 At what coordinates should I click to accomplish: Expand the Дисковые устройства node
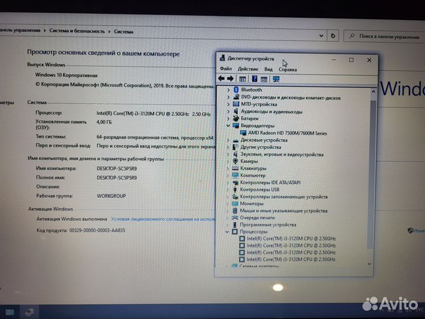(228, 140)
